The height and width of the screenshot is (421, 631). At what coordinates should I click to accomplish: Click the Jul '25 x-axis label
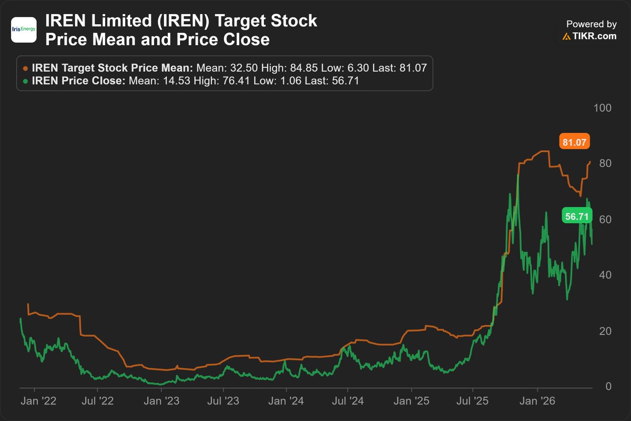coord(473,402)
